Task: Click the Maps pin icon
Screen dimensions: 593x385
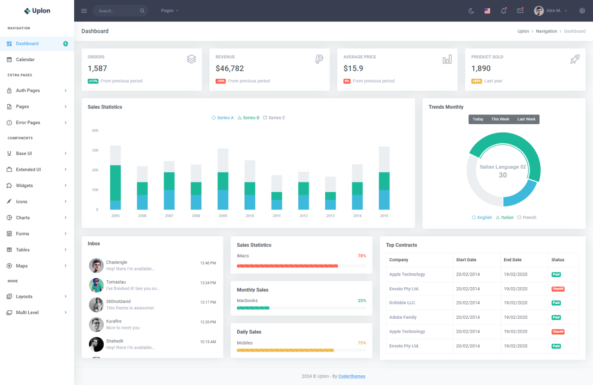Action: (x=9, y=266)
